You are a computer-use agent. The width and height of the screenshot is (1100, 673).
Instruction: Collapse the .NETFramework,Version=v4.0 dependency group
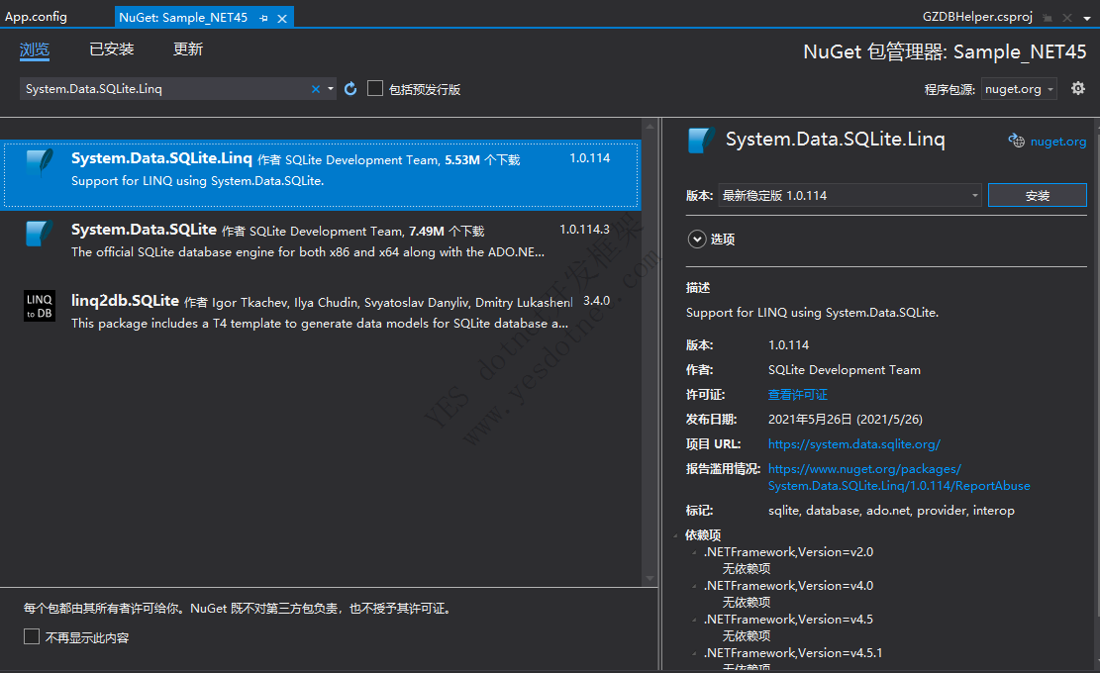point(694,586)
